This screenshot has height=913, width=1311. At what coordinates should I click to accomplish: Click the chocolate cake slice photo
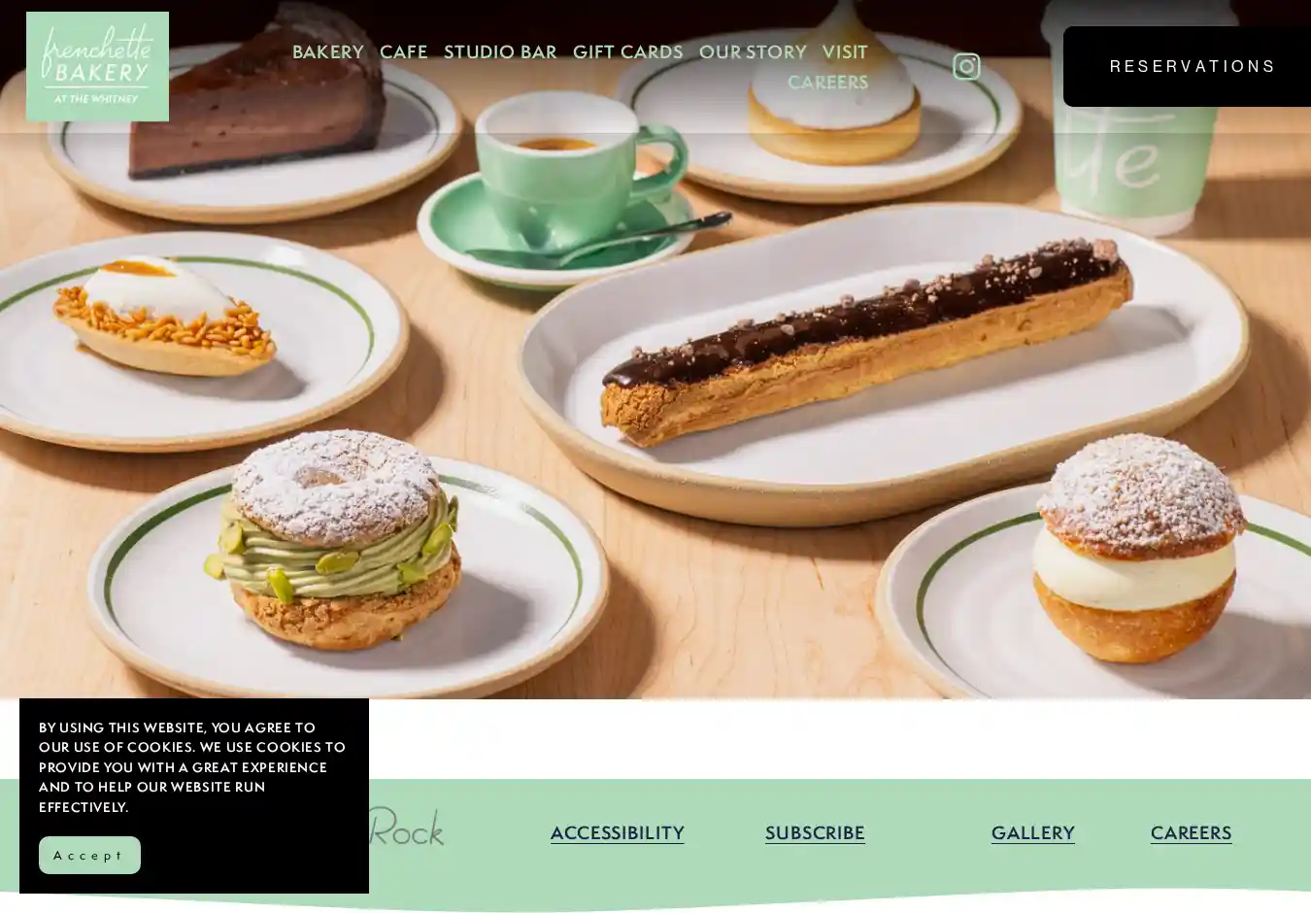[x=257, y=92]
